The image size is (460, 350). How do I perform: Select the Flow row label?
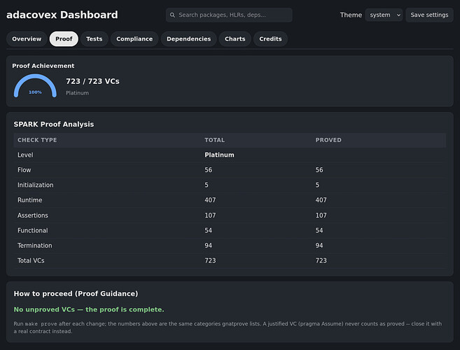tap(24, 170)
